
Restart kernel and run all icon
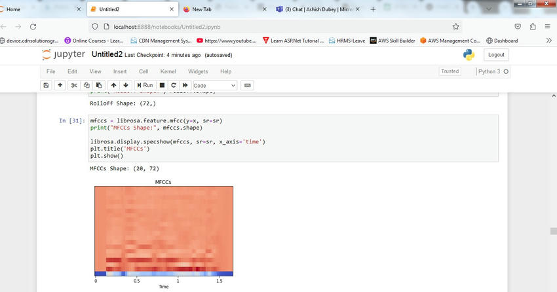185,86
